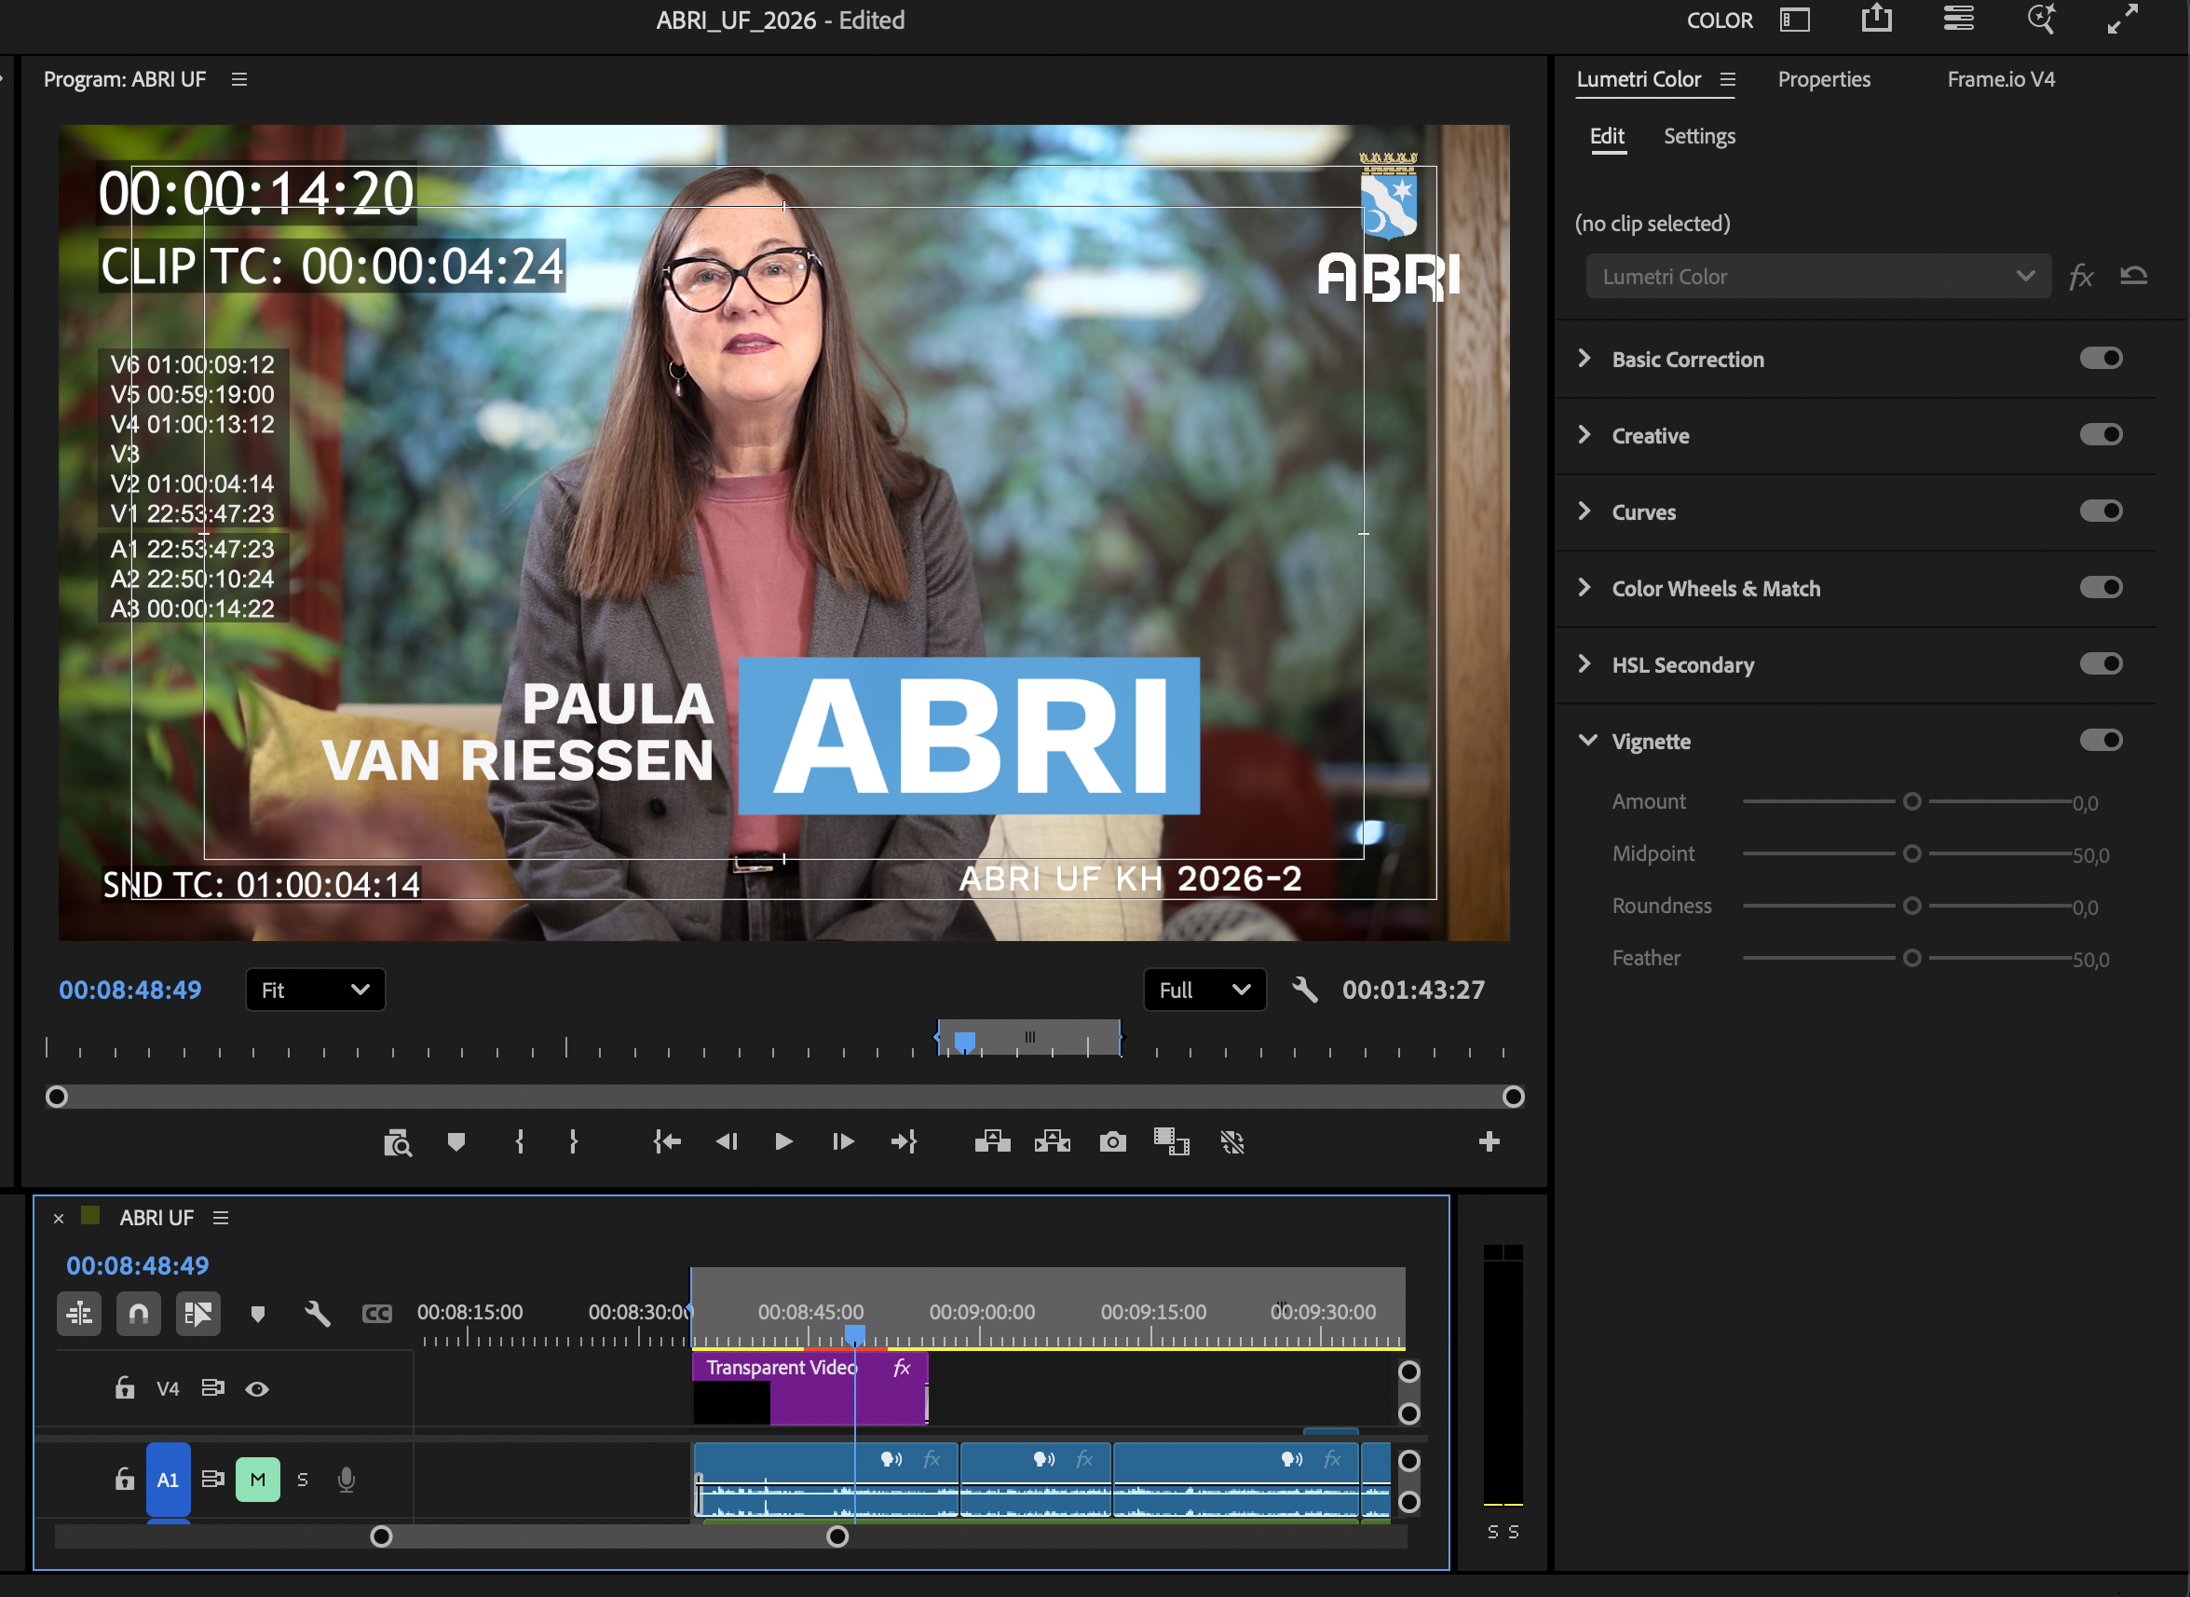
Task: Toggle V4 track visibility eye
Action: (257, 1389)
